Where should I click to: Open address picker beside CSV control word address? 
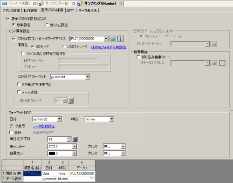[x=112, y=39]
